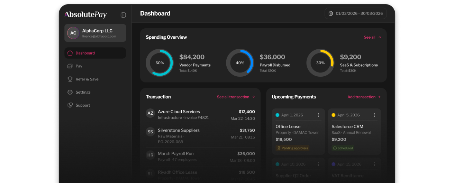Click the AC account avatar
Image resolution: width=454 pixels, height=183 pixels.
[73, 33]
